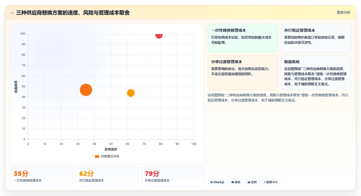Open the 并行验证管理成本 card
This screenshot has height=196, width=361.
point(316,38)
